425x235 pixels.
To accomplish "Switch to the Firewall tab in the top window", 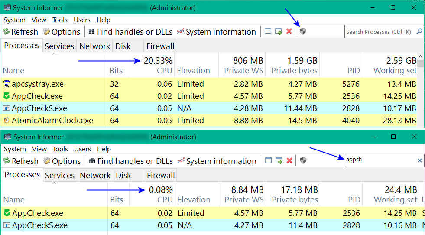I will coord(160,46).
